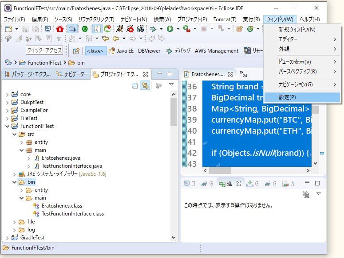The image size is (344, 258).
Task: Maximize the Project Explorer view panel
Action: click(x=170, y=74)
